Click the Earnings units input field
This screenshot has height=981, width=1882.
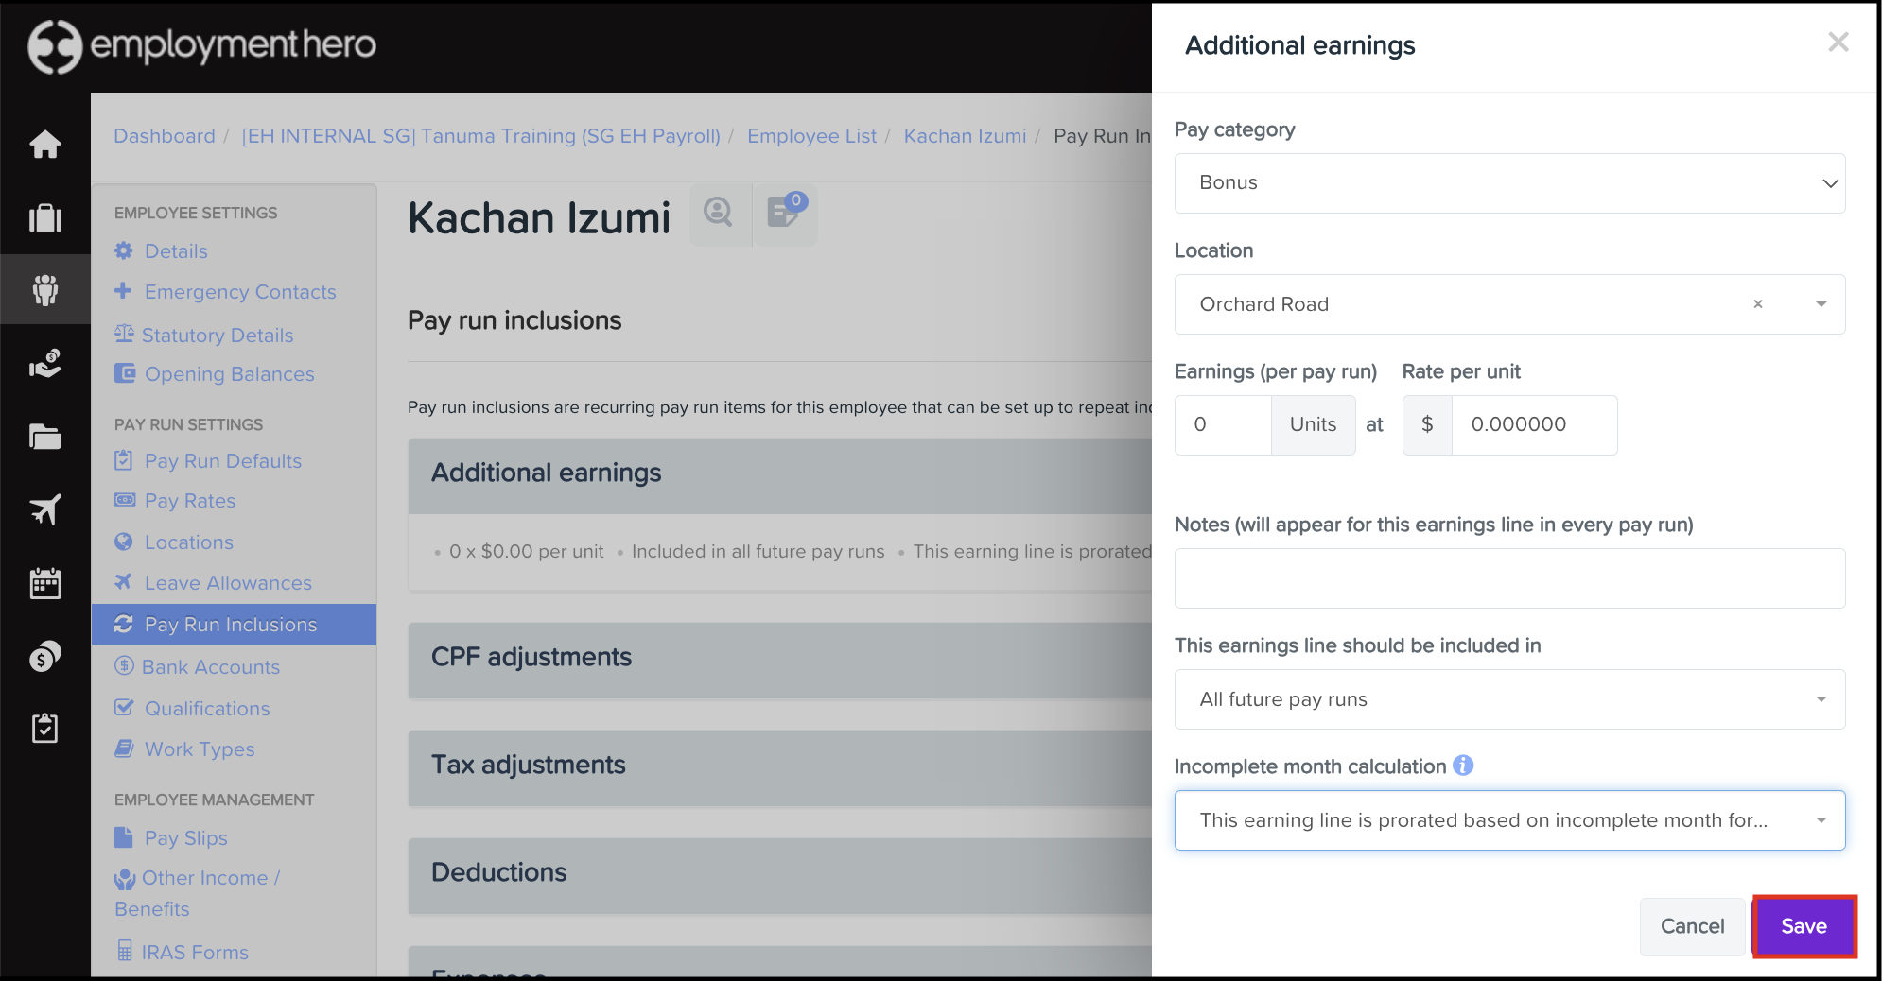(1223, 425)
